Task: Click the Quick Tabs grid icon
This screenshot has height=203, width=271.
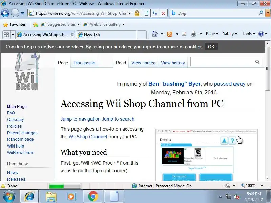Action: (6, 35)
